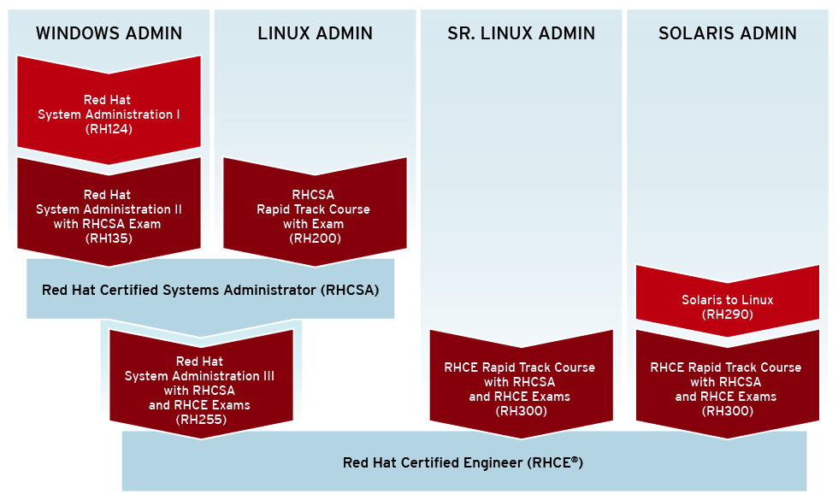Open System Administration III with RHCSA and RHCE Exams
This screenshot has height=500, width=838.
pyautogui.click(x=199, y=383)
